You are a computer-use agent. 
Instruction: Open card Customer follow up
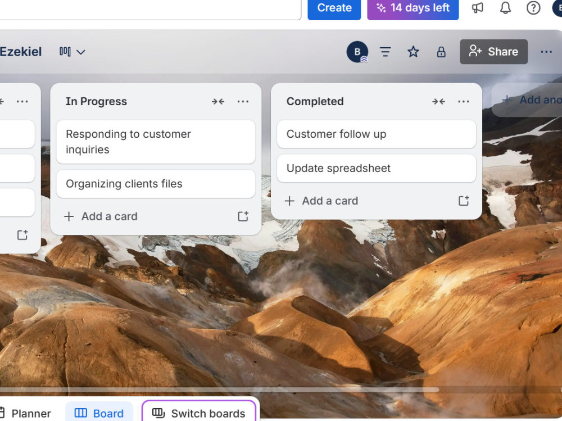(x=377, y=134)
